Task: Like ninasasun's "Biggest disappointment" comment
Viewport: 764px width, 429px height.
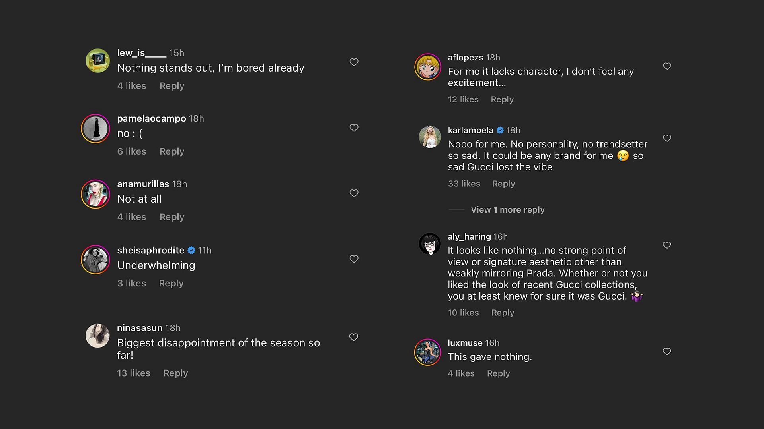Action: coord(354,337)
